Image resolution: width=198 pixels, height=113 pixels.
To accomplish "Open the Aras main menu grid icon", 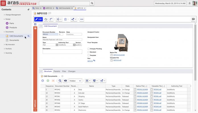I will click(3, 3).
